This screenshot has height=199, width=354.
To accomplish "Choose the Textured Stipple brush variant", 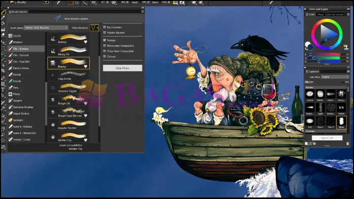I will coord(68,88).
